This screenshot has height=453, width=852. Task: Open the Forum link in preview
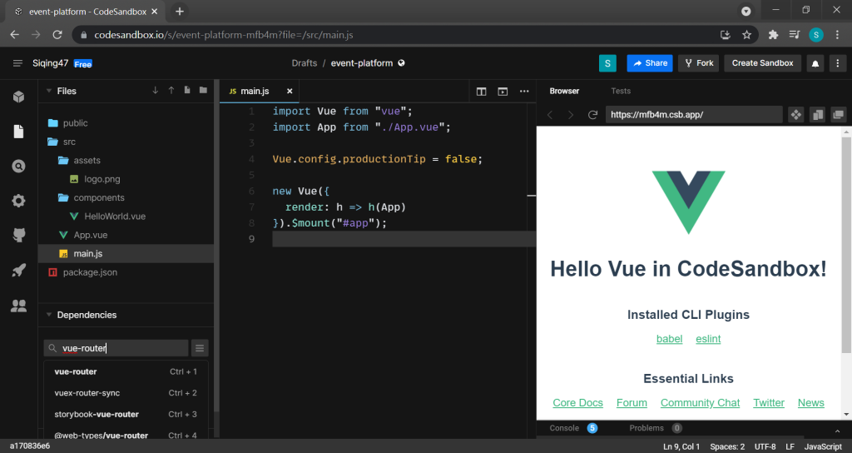(632, 403)
